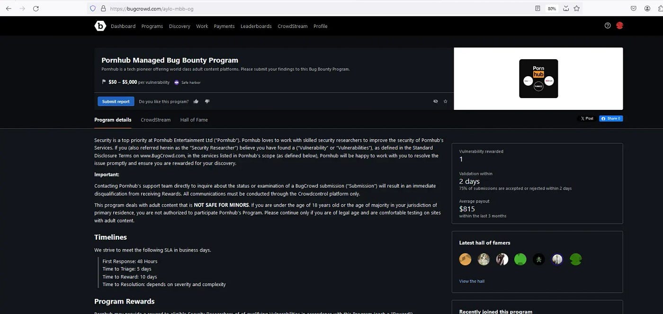Click the Pornhub Managed Bug Bounty Program title
The height and width of the screenshot is (314, 663).
pyautogui.click(x=170, y=60)
